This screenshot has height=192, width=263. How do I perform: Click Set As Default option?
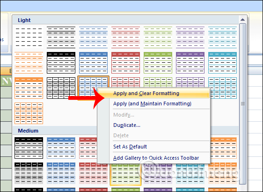[x=130, y=147]
